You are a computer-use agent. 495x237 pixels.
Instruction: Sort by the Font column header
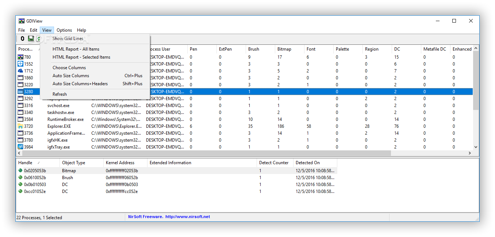click(x=319, y=49)
